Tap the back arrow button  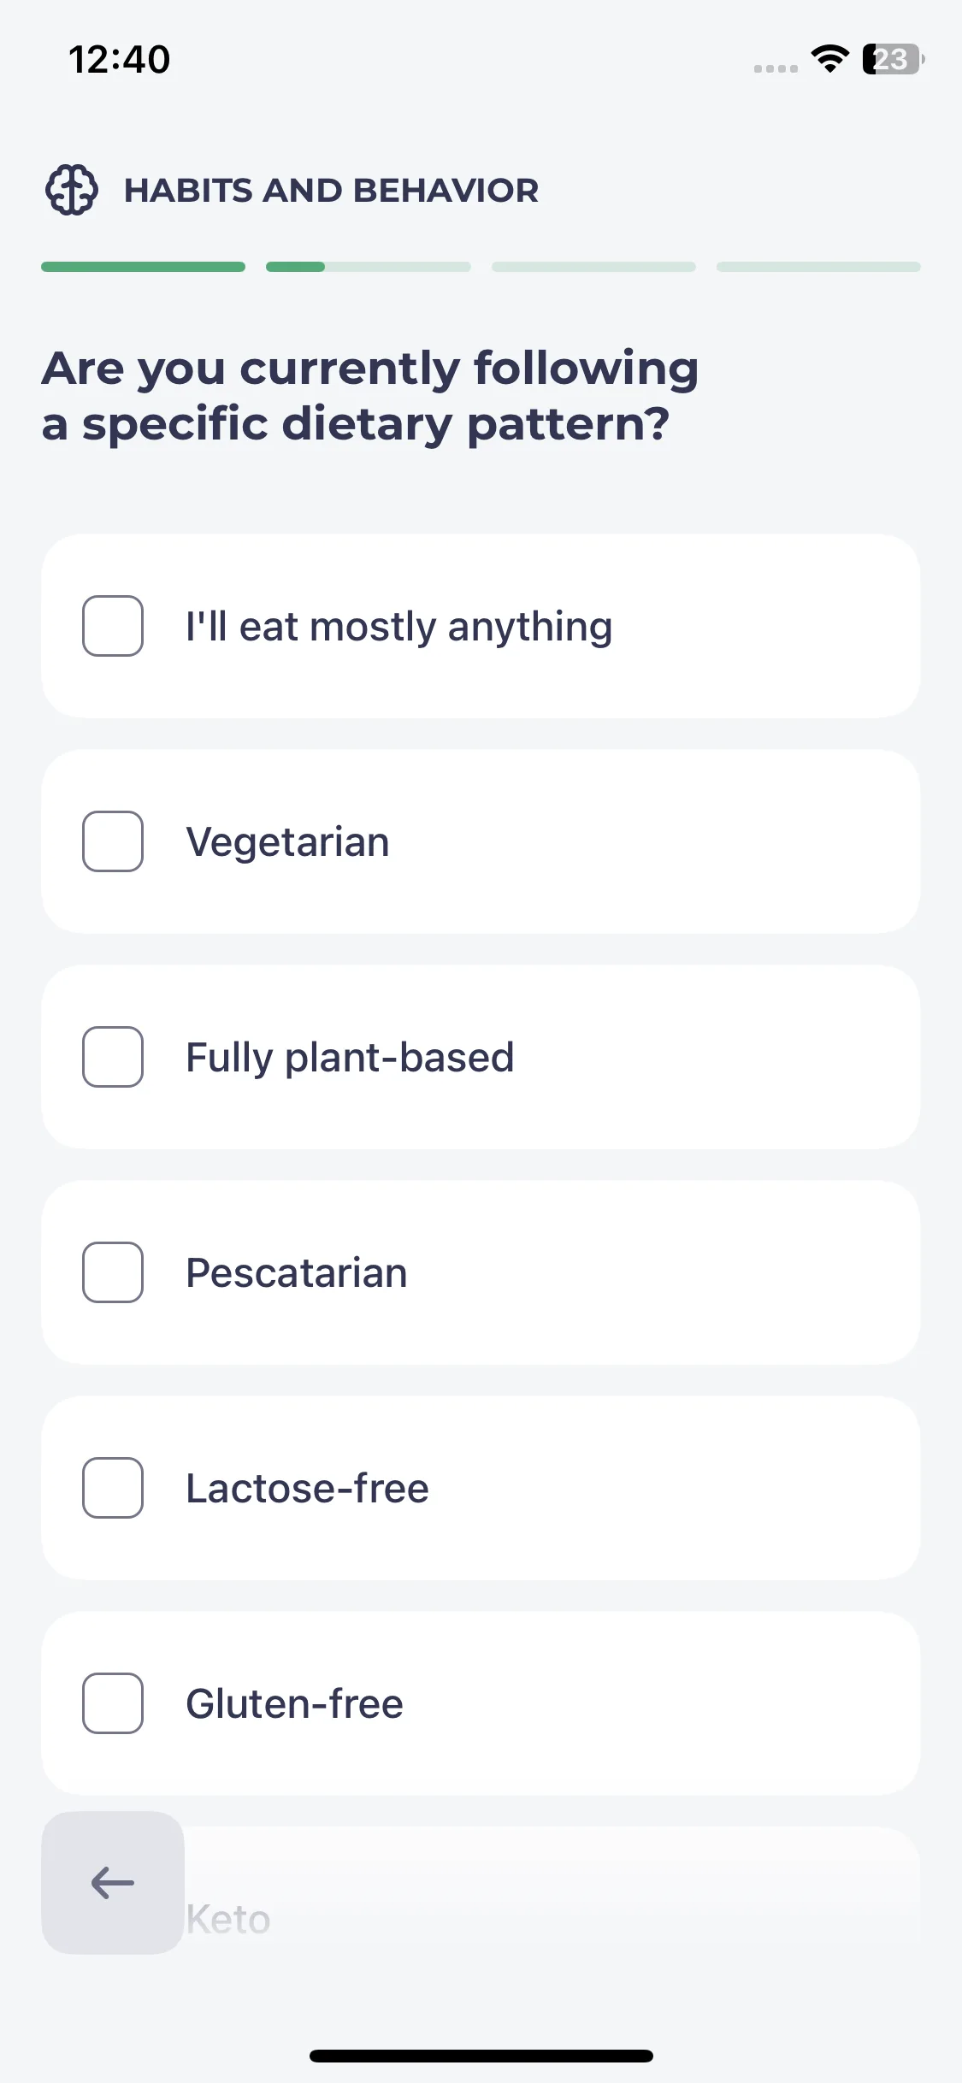113,1882
